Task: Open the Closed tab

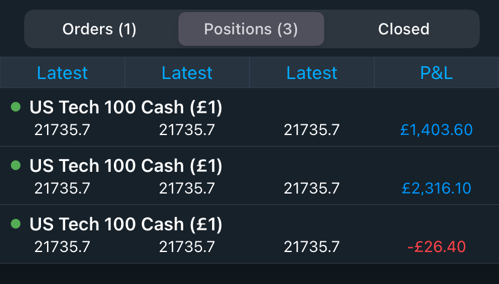Action: [x=403, y=29]
